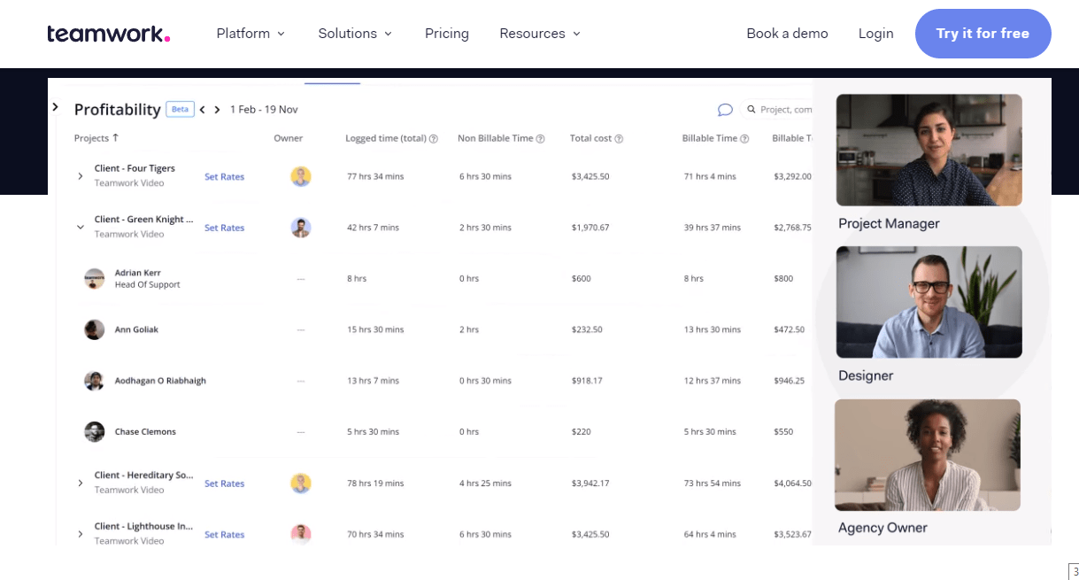Image resolution: width=1079 pixels, height=580 pixels.
Task: Click Set Rates for Client - Green Knight
Action: pyautogui.click(x=224, y=228)
